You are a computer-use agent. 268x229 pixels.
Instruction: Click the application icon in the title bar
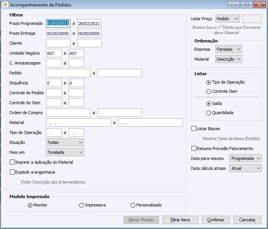(5, 5)
